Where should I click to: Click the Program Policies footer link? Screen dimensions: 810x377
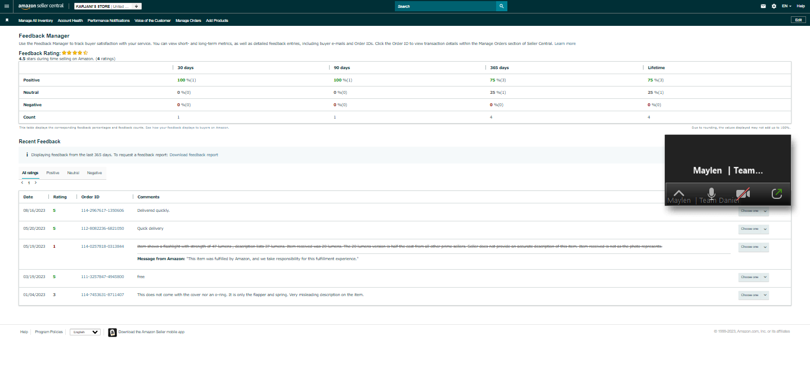(x=49, y=332)
